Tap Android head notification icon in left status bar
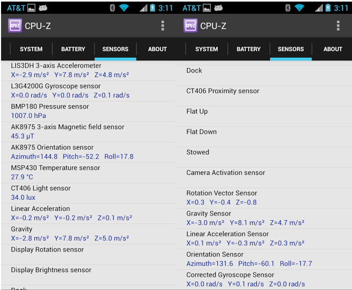 pyautogui.click(x=43, y=8)
